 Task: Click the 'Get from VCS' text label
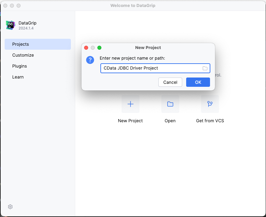(210, 121)
